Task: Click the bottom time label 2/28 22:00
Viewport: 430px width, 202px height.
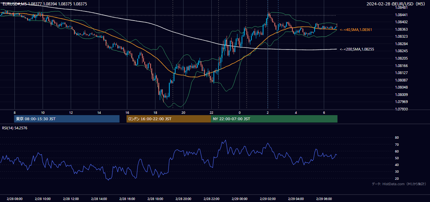Action: tap(211, 199)
